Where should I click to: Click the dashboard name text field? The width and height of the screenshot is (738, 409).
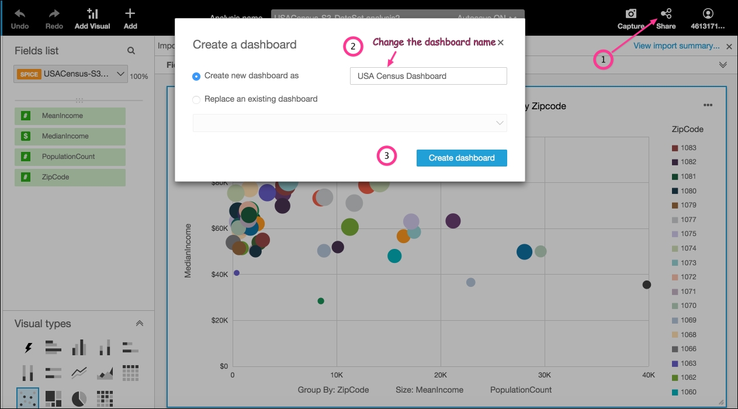coord(428,76)
